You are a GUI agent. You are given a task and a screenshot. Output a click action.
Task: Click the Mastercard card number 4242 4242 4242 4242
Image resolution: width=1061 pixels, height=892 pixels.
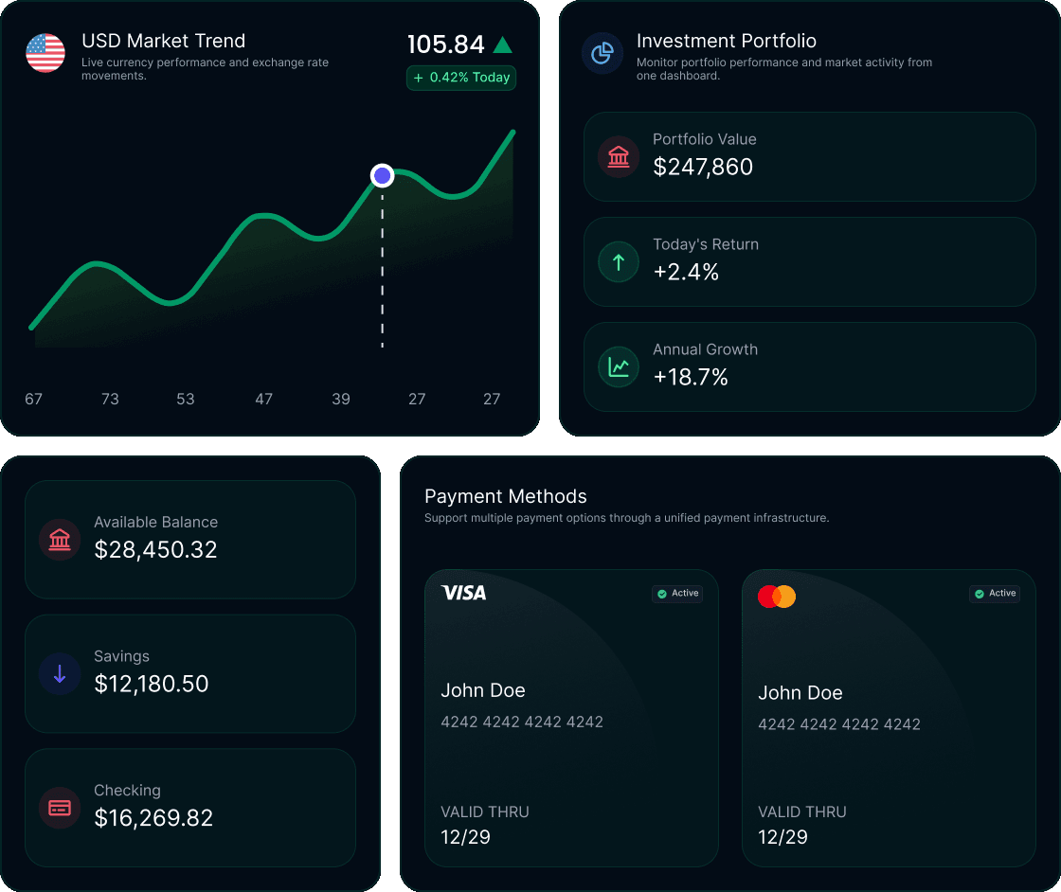click(839, 725)
